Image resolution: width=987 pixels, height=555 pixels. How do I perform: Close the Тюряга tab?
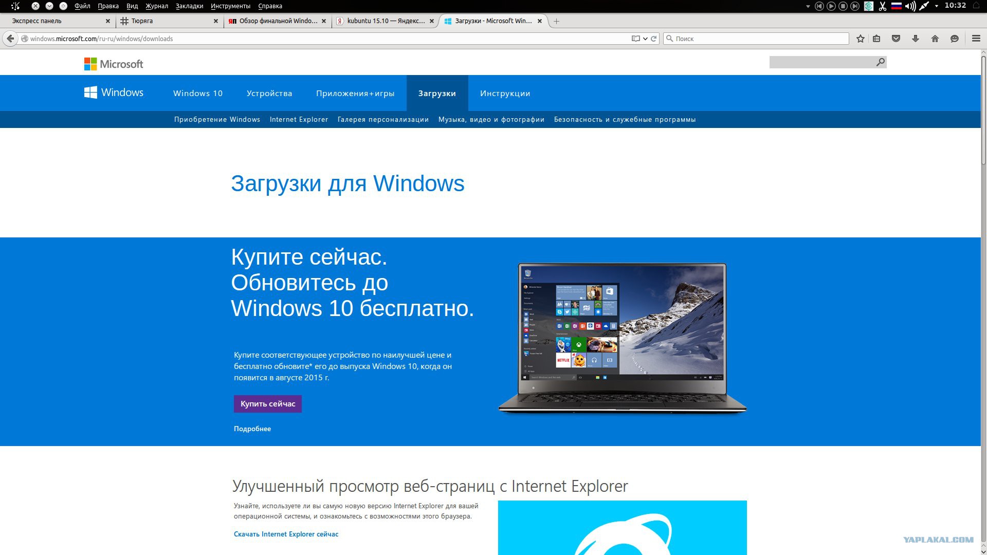click(216, 21)
